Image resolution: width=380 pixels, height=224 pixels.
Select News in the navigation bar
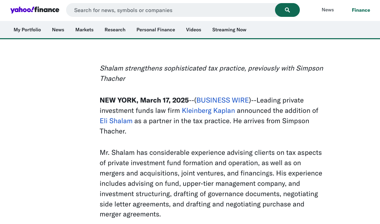(x=58, y=30)
